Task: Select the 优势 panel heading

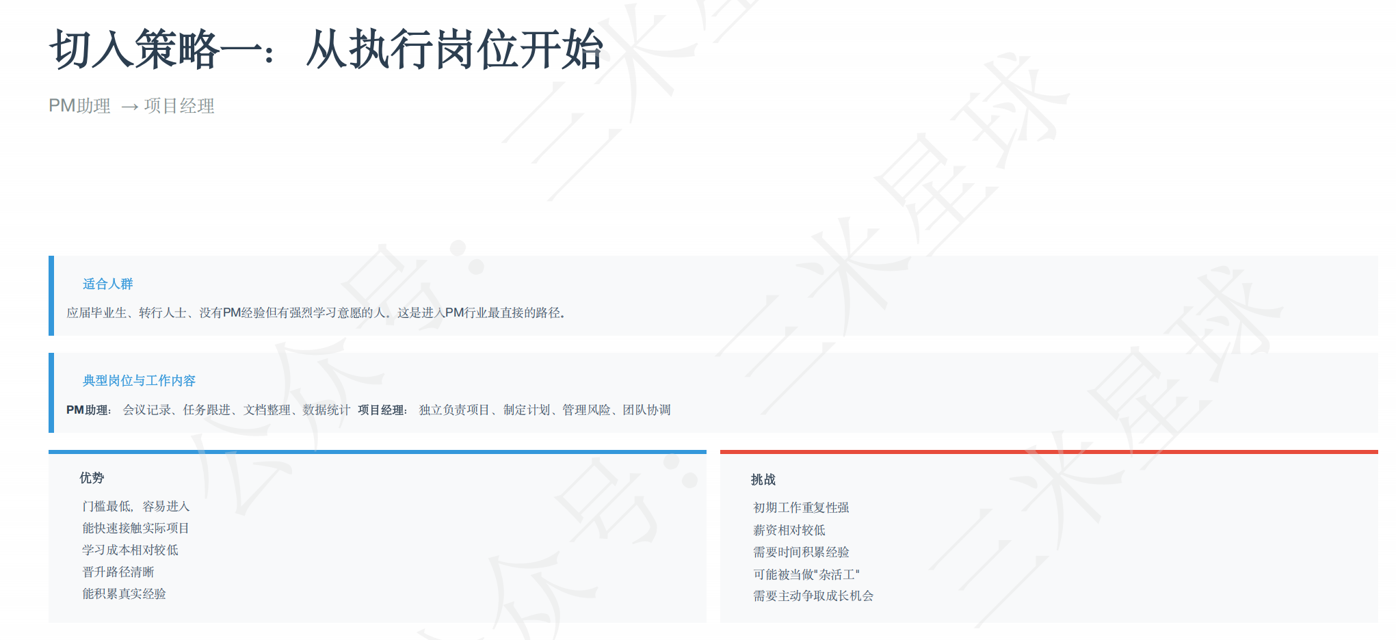Action: click(92, 478)
